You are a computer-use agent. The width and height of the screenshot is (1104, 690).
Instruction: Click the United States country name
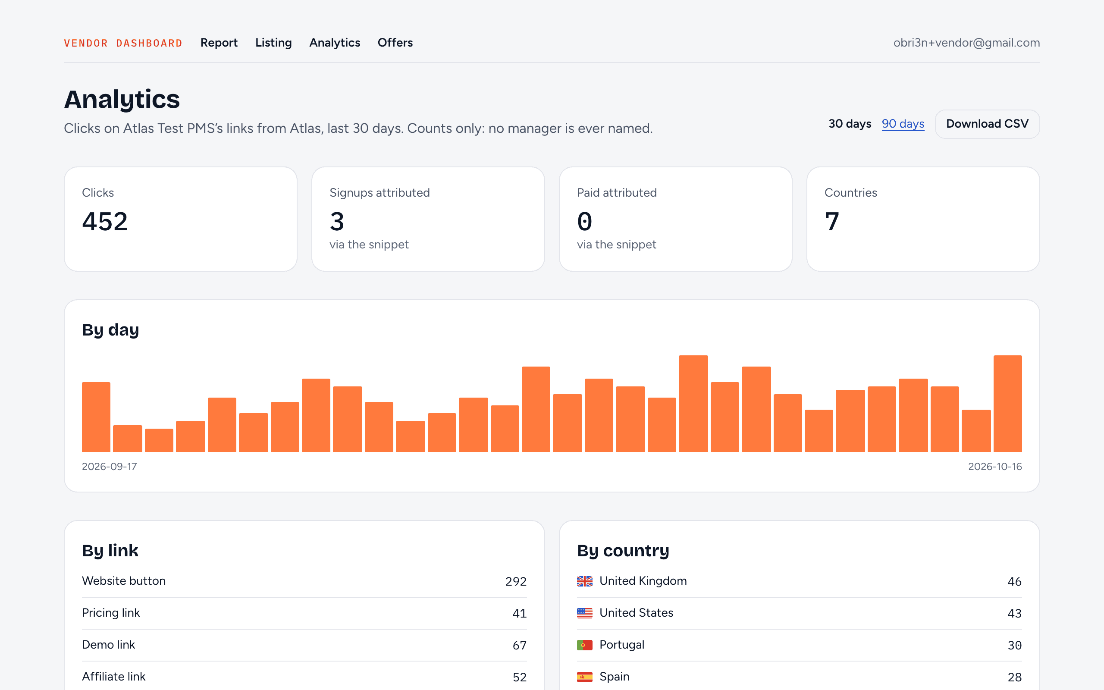(x=636, y=613)
